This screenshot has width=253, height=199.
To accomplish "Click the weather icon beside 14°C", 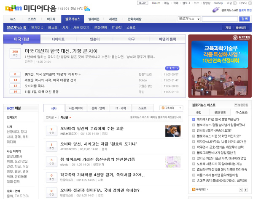I will pos(87,8).
